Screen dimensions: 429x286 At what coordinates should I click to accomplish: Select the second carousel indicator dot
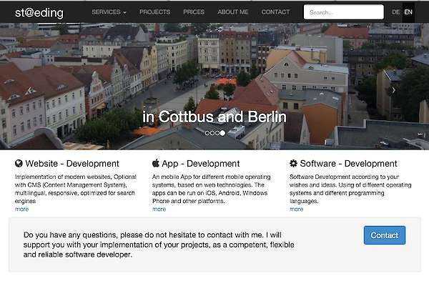(x=212, y=133)
